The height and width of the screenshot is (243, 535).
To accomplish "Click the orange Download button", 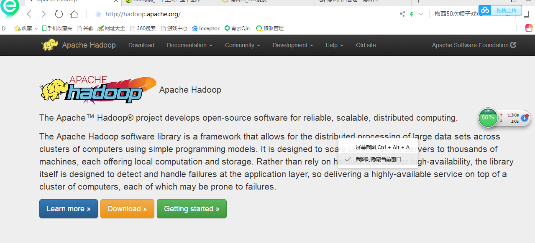I will click(x=127, y=209).
